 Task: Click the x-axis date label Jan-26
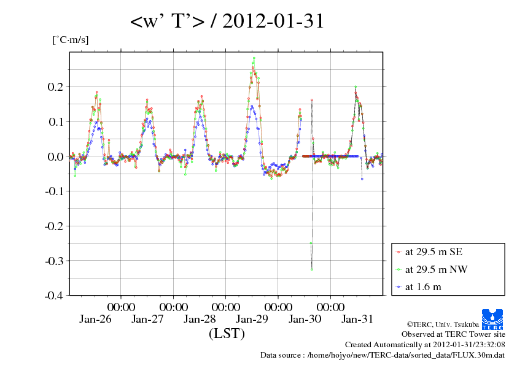(x=95, y=319)
